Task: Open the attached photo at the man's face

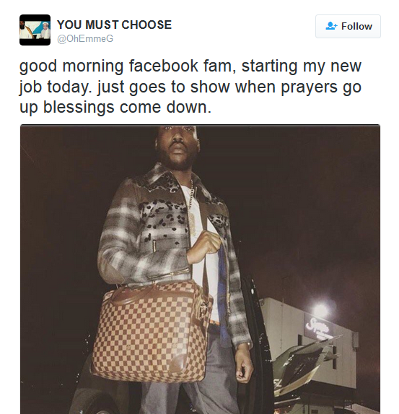Action: click(x=177, y=147)
